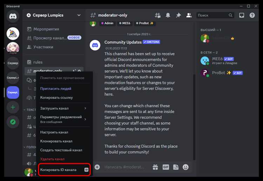Collapse the ТЕКСТ channels category
The image size is (263, 181).
[x=30, y=110]
